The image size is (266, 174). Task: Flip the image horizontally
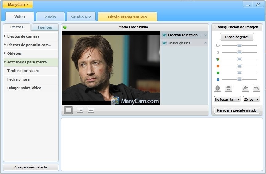point(217,88)
